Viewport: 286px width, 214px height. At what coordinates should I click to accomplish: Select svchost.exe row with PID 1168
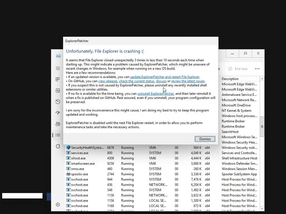click(162, 206)
